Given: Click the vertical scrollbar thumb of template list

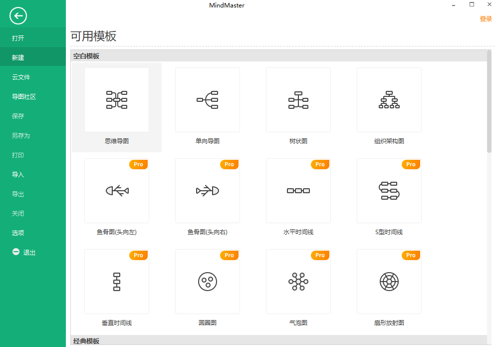Looking at the screenshot, I should 489,102.
